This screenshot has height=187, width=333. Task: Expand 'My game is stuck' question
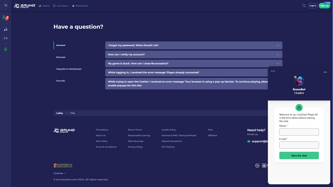point(194,64)
